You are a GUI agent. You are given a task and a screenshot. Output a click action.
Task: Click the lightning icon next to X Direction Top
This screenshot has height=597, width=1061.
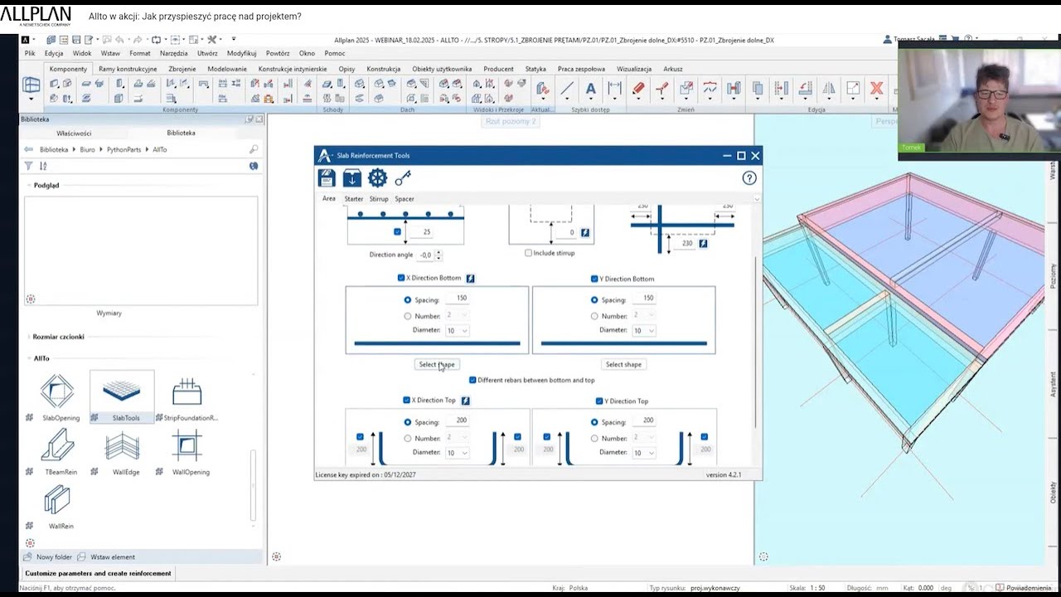point(465,400)
